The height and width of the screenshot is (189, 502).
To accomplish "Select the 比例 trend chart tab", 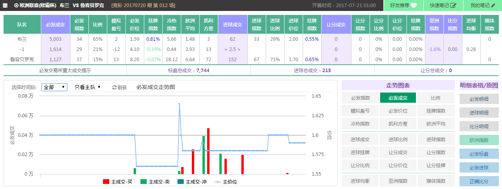I will [x=436, y=98].
